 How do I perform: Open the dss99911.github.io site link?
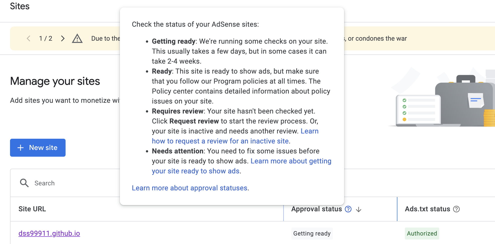pos(49,233)
